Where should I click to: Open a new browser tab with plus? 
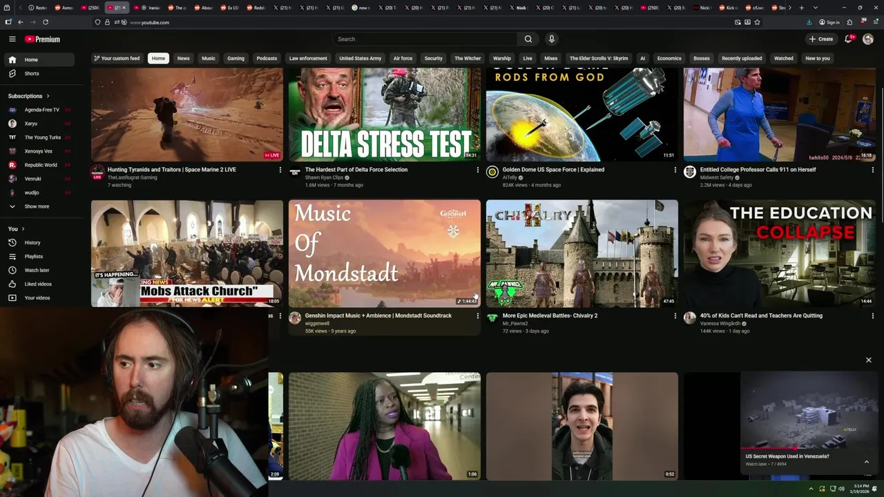801,8
